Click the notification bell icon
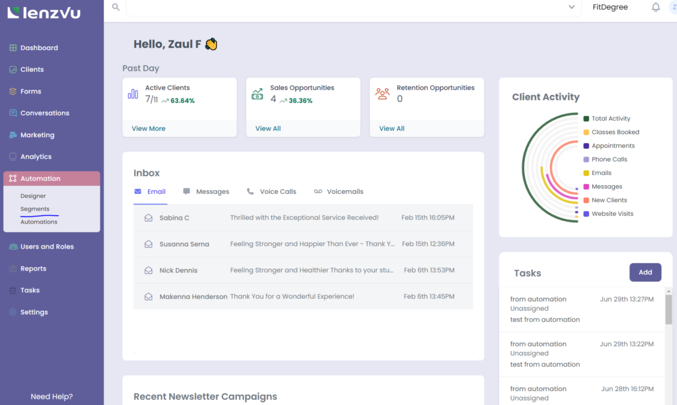Viewport: 677px width, 405px height. click(x=655, y=7)
